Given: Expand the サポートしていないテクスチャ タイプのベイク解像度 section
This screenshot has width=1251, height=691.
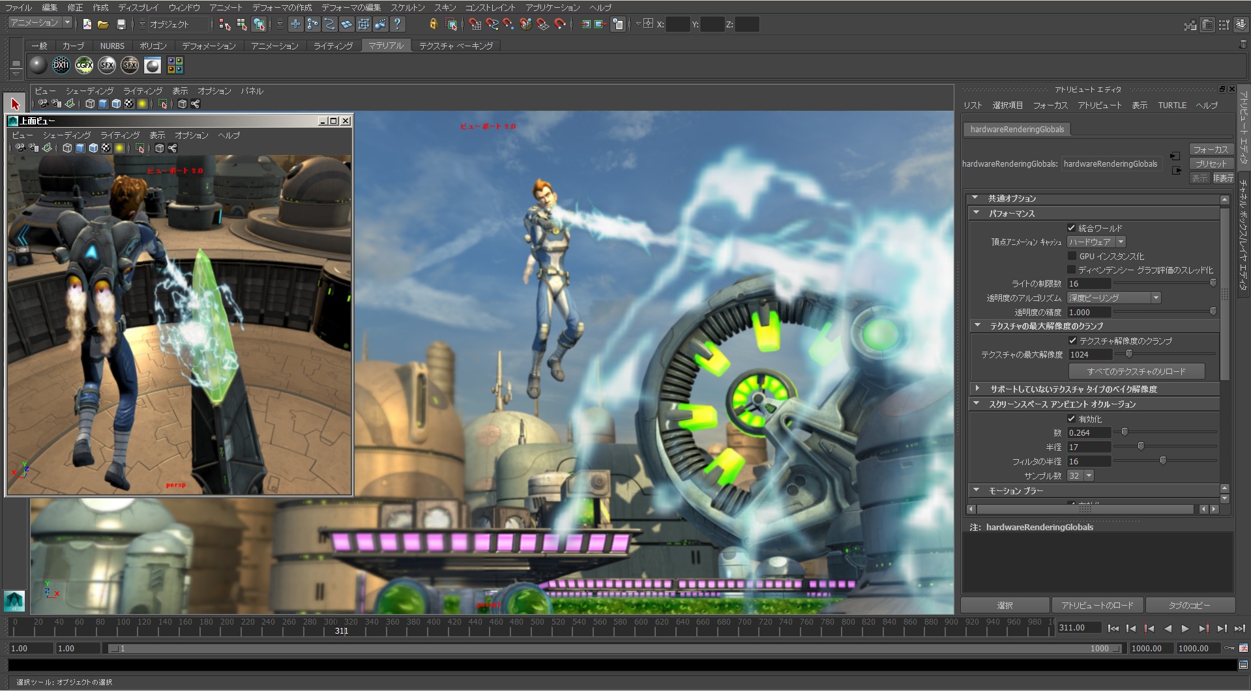Looking at the screenshot, I should tap(977, 389).
